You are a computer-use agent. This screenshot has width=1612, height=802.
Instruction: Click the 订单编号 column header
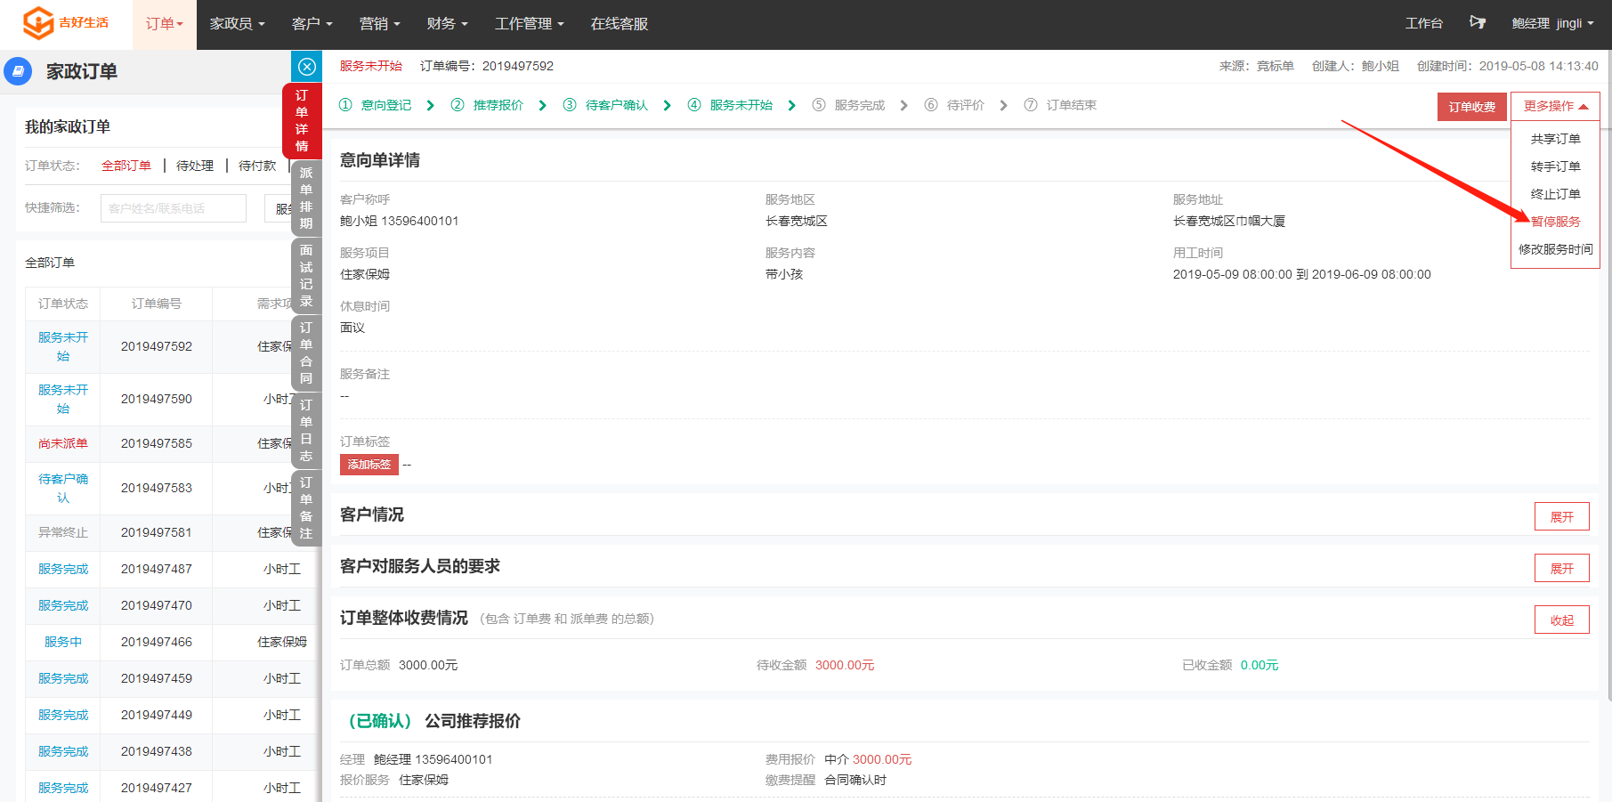point(157,304)
